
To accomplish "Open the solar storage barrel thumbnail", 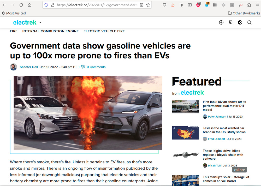I will (x=186, y=180).
